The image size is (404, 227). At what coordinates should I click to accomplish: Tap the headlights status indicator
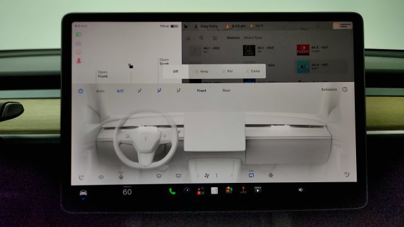78,35
